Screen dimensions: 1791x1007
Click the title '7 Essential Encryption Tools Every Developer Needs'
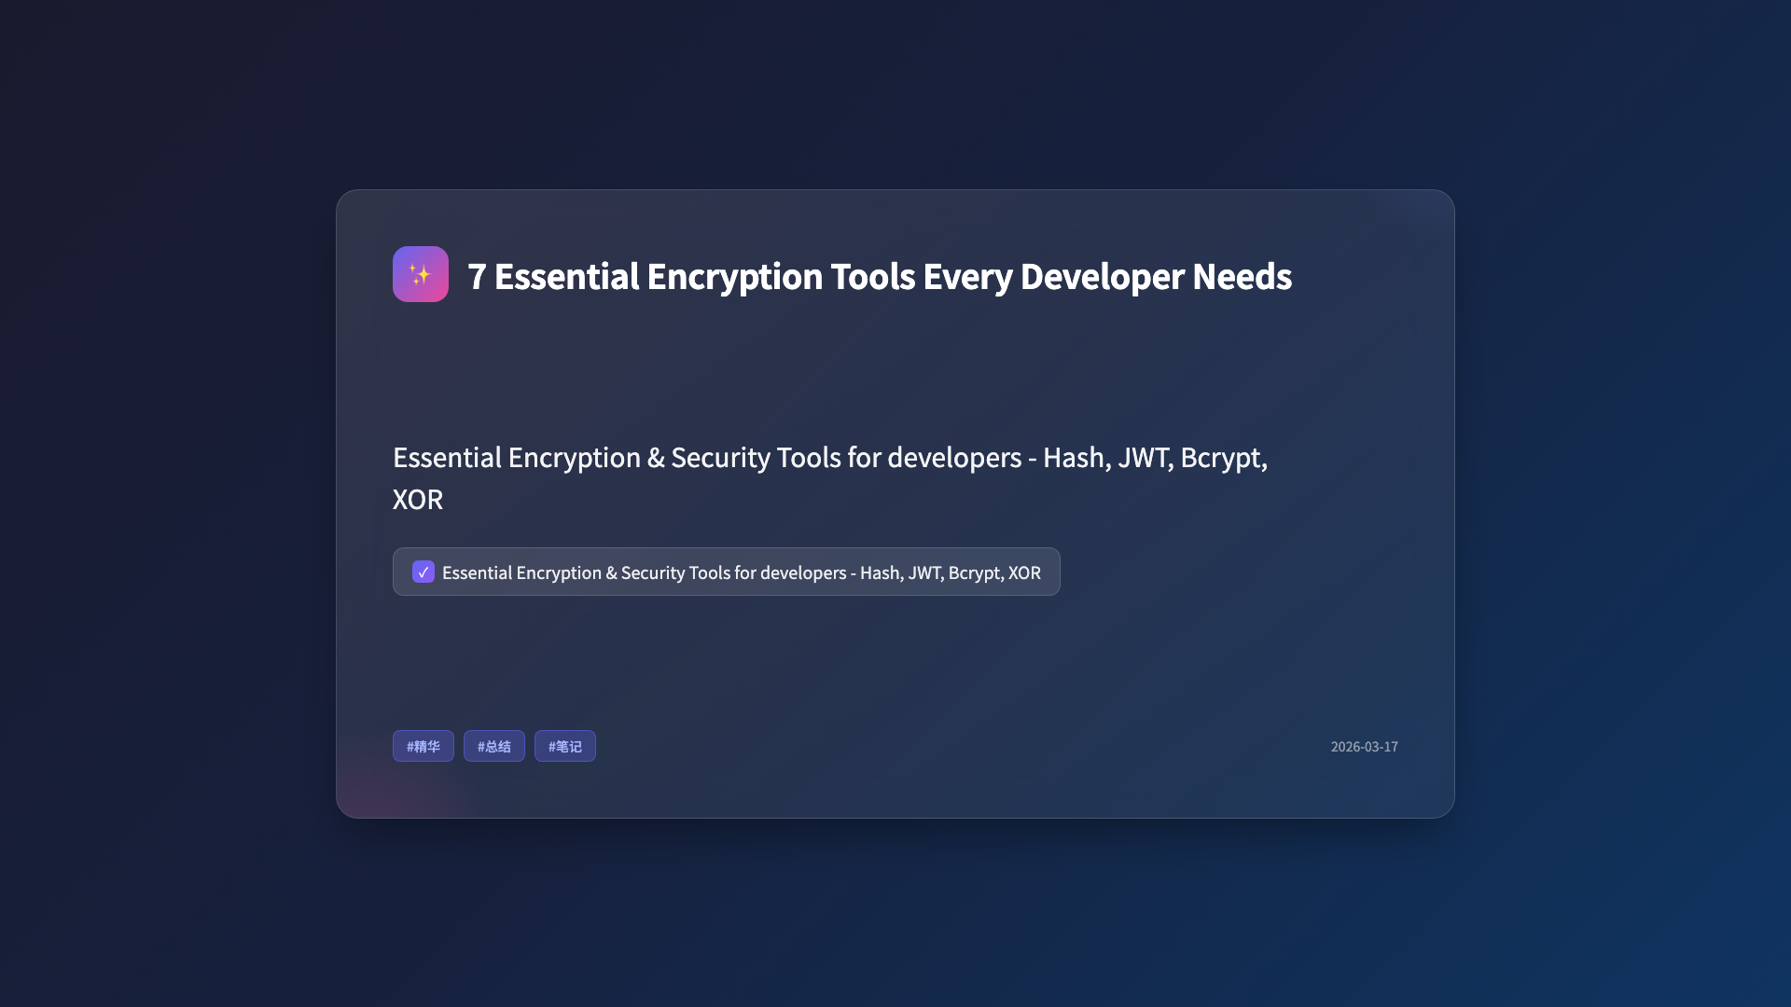[x=879, y=276]
